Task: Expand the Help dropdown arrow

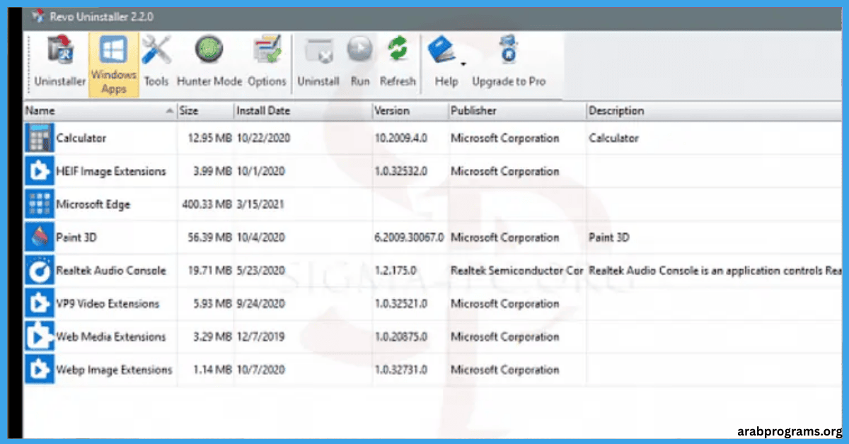Action: (x=463, y=64)
